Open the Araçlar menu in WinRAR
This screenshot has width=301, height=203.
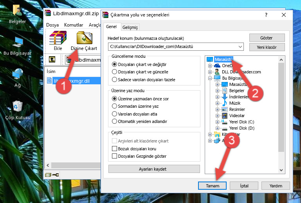tap(95, 25)
